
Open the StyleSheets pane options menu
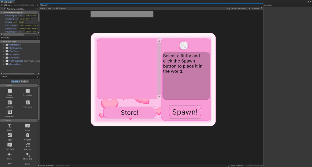tap(38, 5)
